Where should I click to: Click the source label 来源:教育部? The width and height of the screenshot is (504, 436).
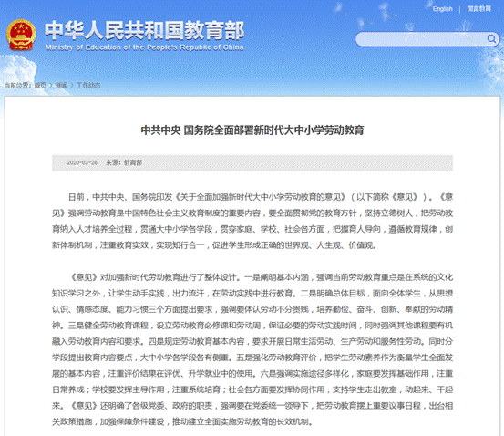pos(124,162)
